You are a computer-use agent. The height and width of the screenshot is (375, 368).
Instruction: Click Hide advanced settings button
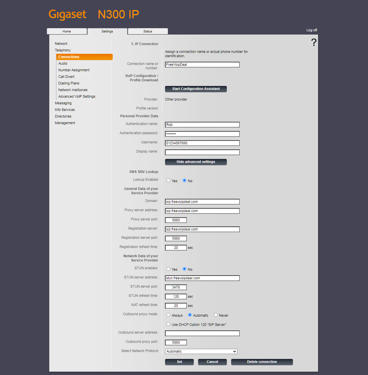click(x=196, y=162)
